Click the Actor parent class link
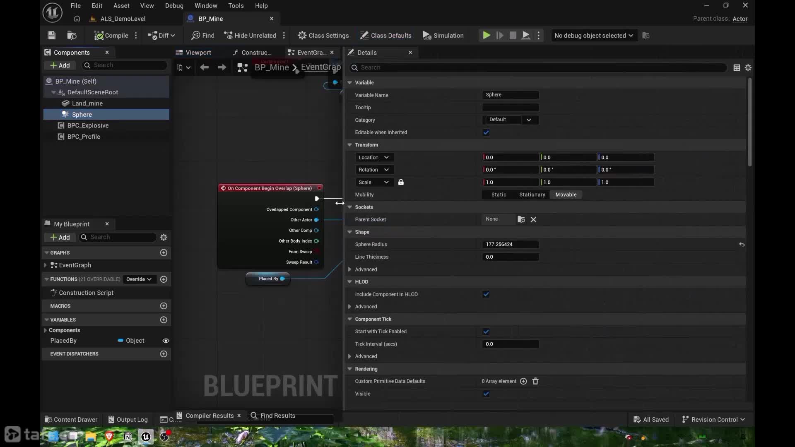The height and width of the screenshot is (447, 795). 740,19
